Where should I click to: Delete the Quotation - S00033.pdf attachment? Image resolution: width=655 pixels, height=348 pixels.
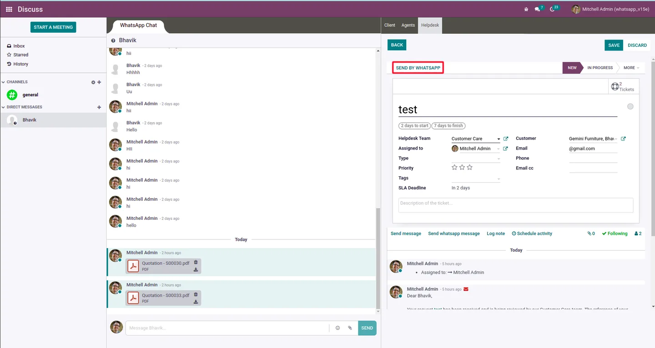(196, 294)
